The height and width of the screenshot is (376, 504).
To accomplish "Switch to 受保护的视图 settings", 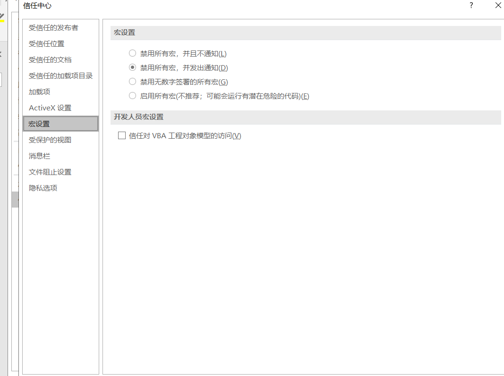I will point(50,140).
